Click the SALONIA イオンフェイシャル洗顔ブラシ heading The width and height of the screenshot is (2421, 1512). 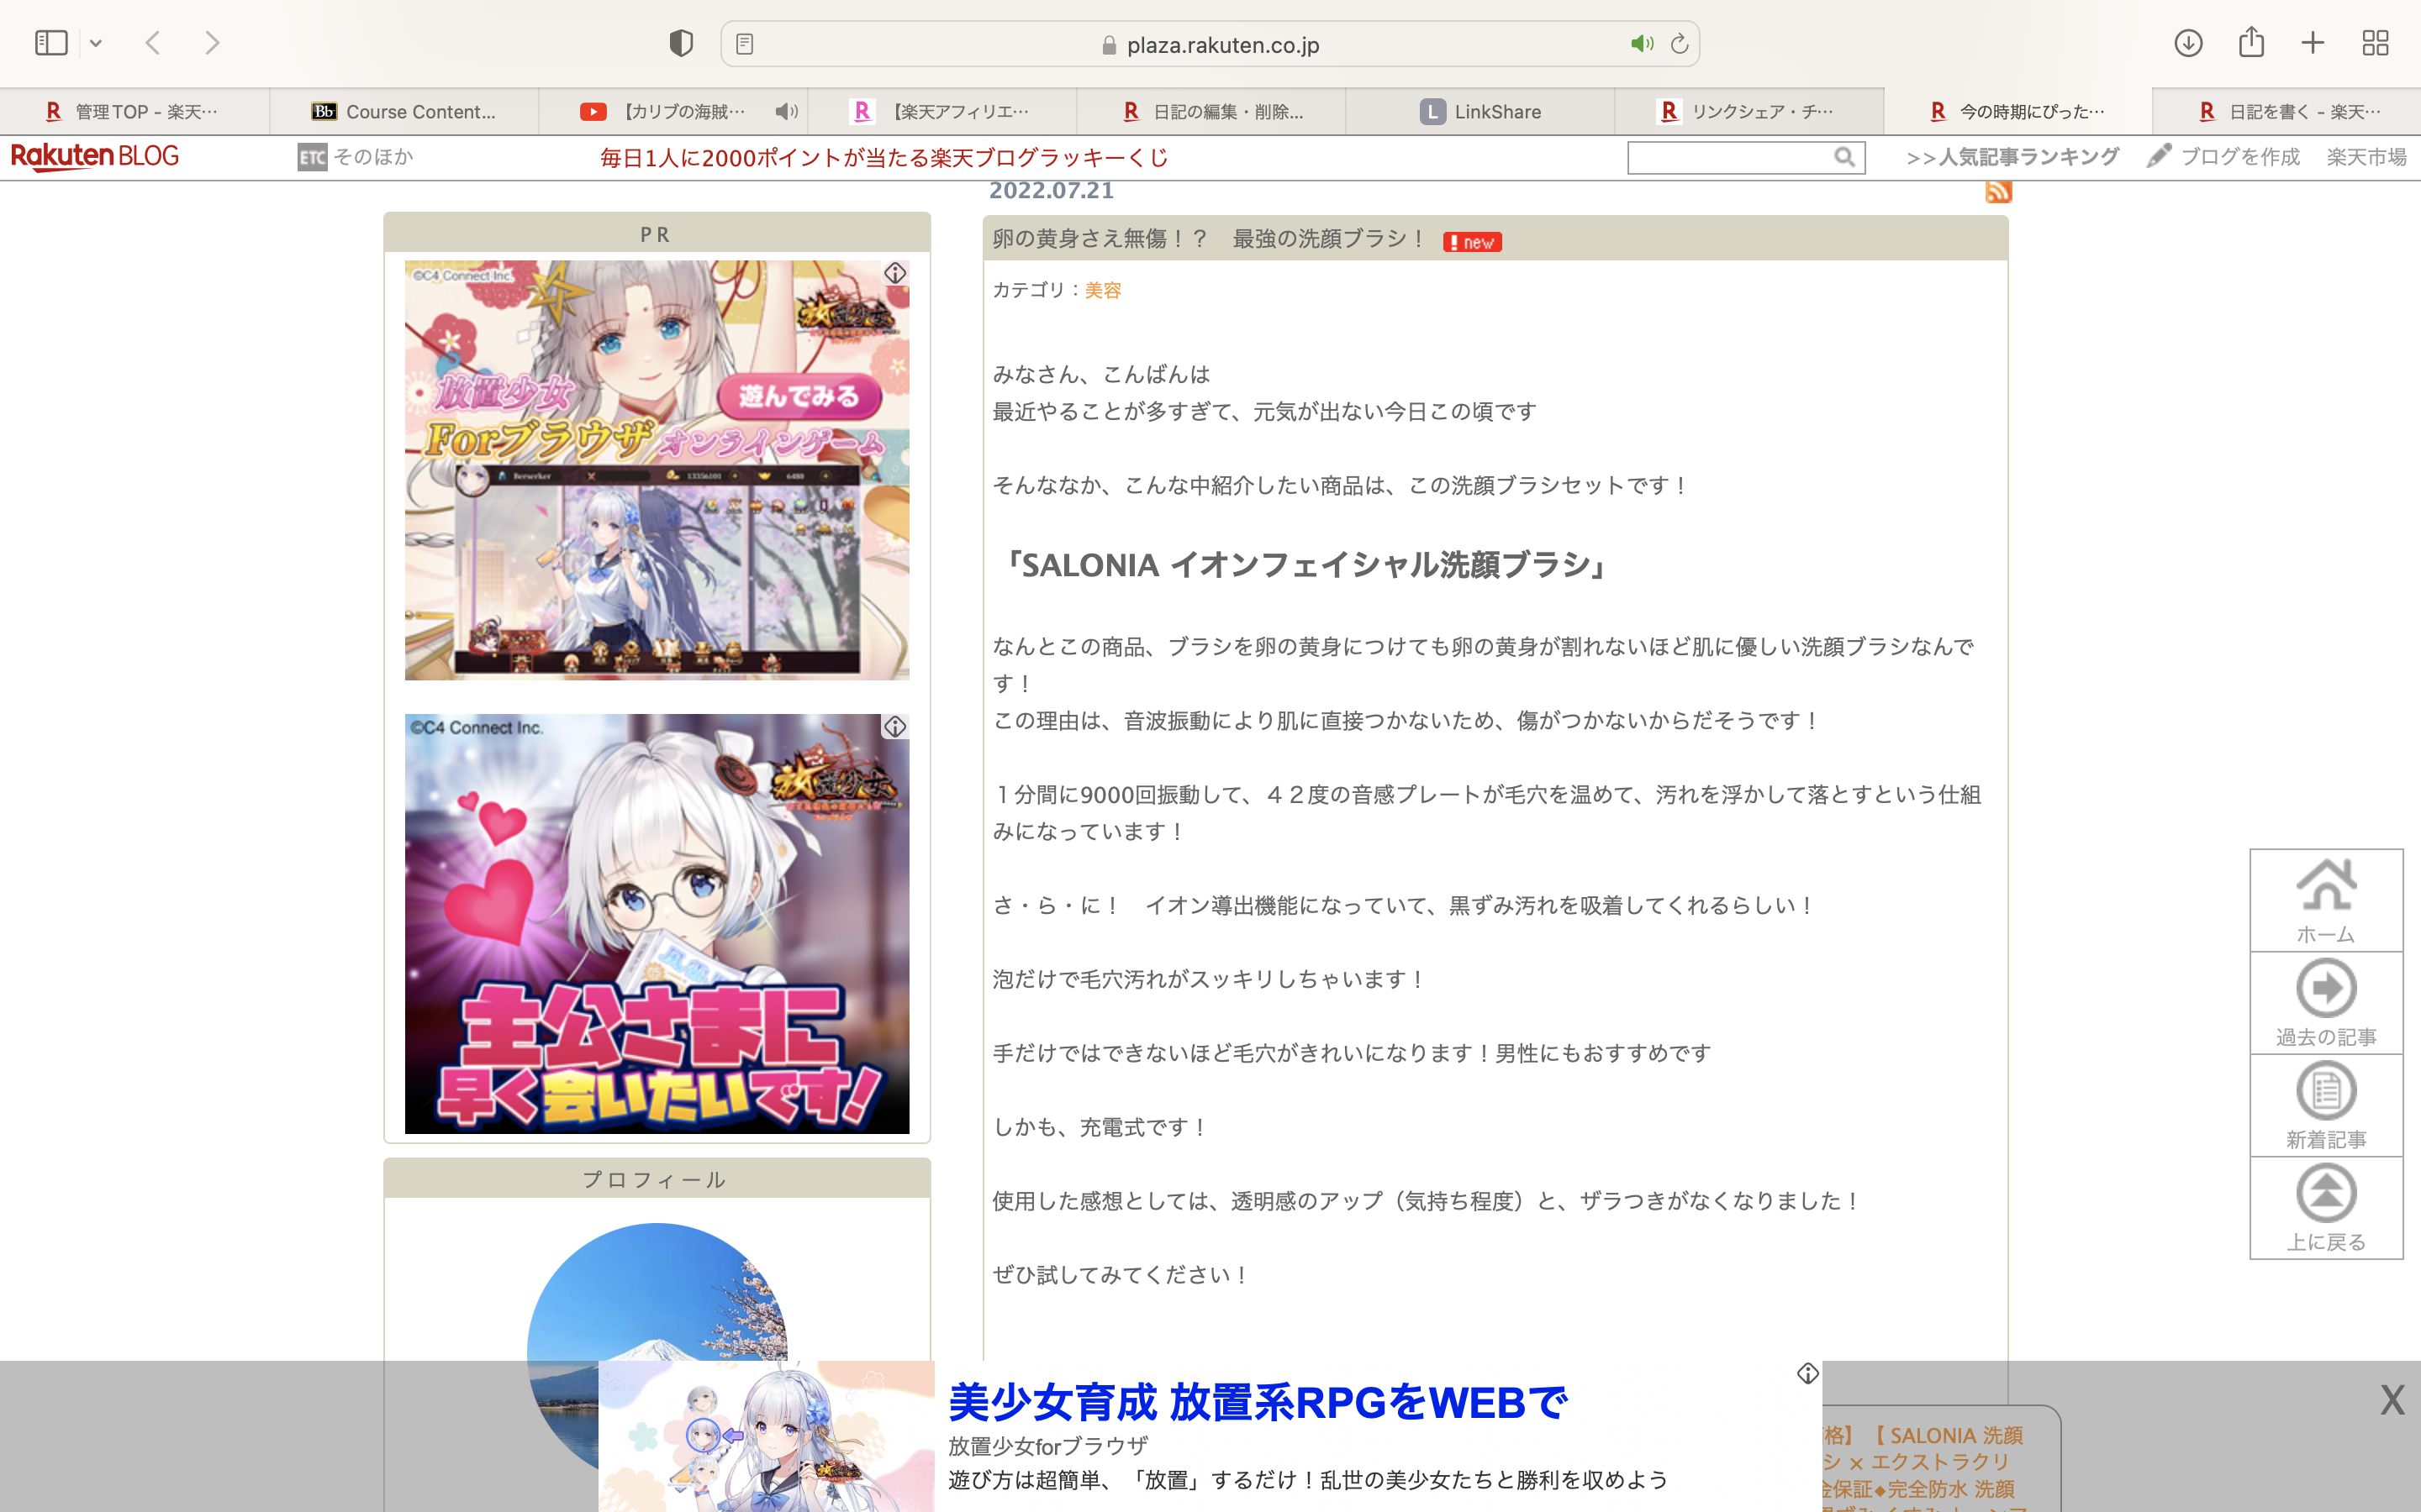(1305, 565)
